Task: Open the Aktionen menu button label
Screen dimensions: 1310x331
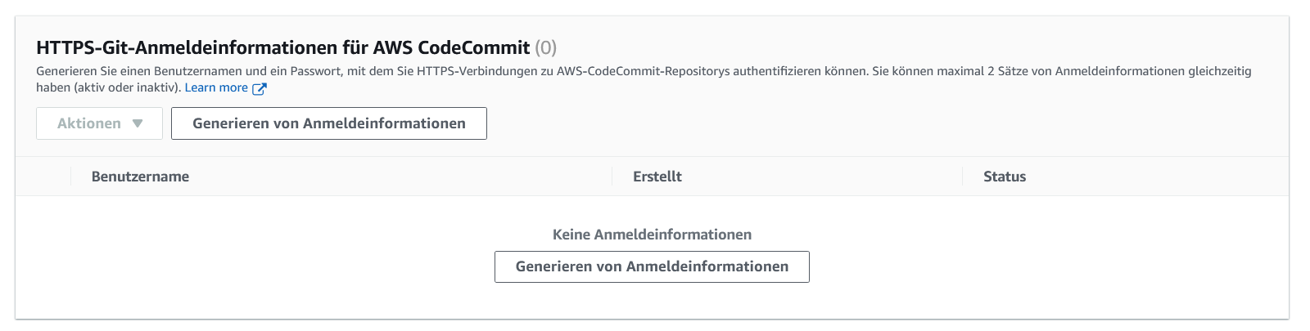Action: pyautogui.click(x=89, y=123)
